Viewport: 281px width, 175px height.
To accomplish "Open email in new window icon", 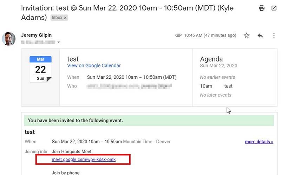I will 274,8.
